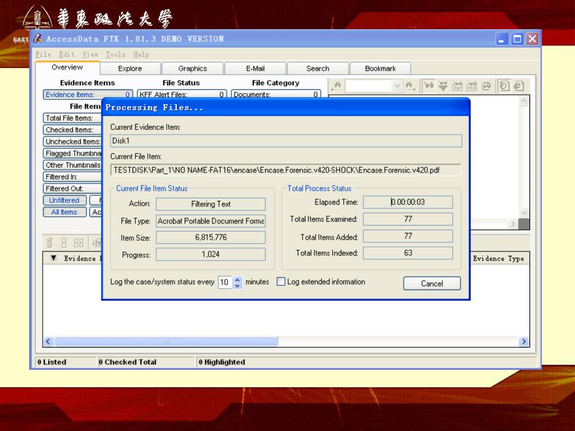Click the viewer pane scroll up arrow
Image resolution: width=575 pixels, height=431 pixels.
pyautogui.click(x=524, y=101)
